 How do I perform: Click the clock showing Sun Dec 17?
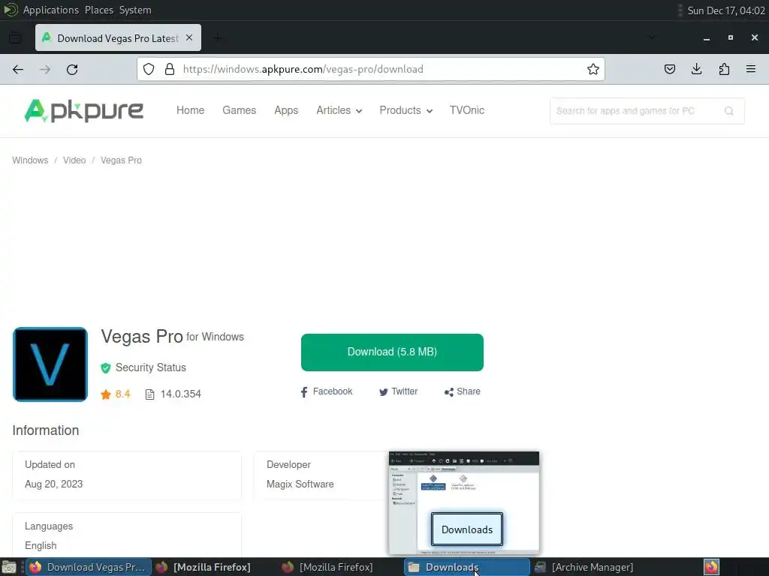[x=726, y=10]
